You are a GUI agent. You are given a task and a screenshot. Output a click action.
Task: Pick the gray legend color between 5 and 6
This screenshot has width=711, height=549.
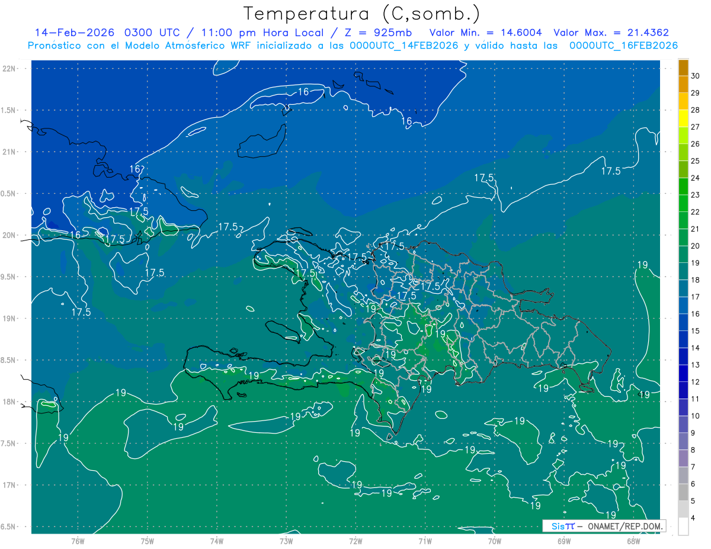pyautogui.click(x=683, y=493)
